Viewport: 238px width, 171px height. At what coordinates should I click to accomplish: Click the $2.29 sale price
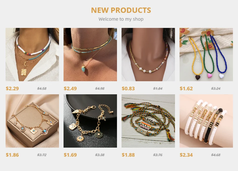(12, 89)
